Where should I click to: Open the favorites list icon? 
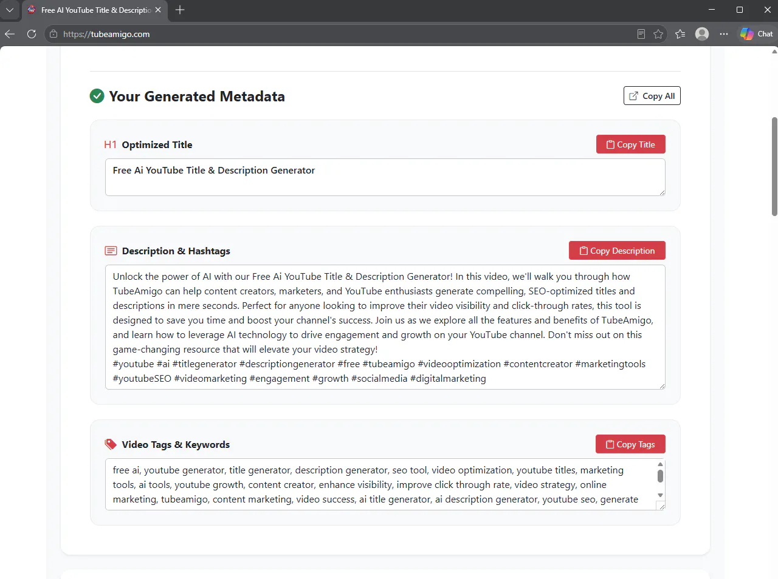[680, 34]
